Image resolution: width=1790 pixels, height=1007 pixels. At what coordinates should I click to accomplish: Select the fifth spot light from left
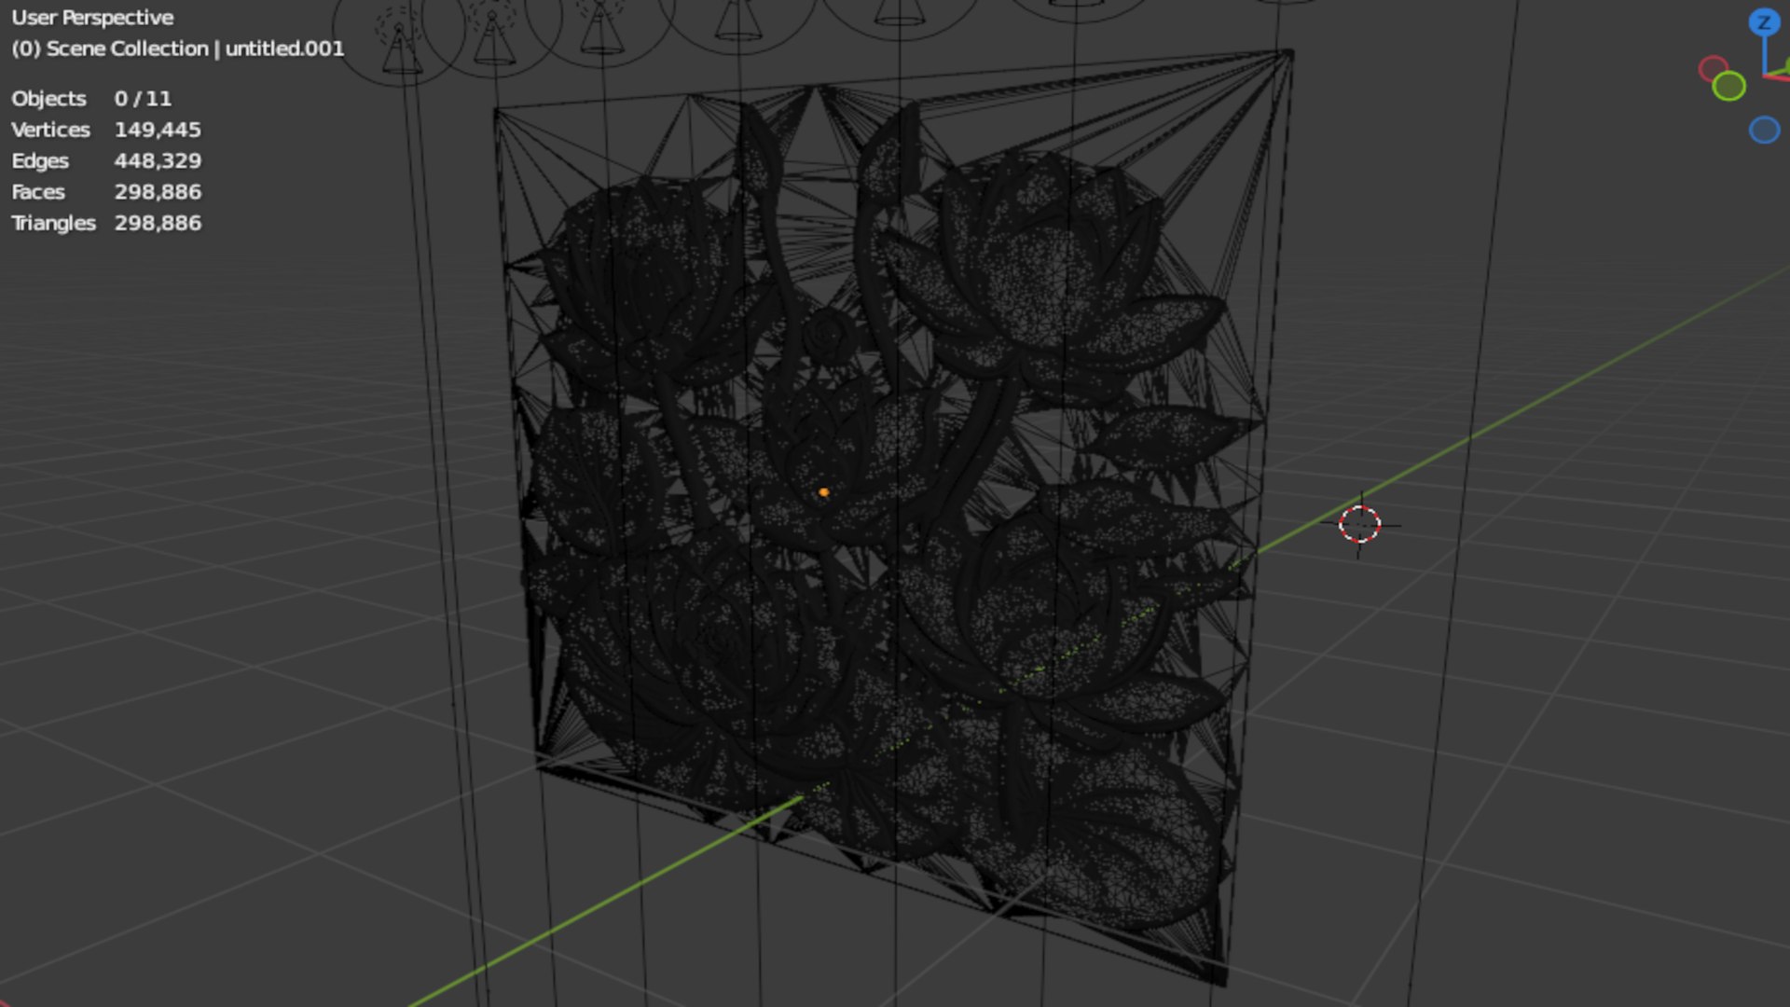(x=899, y=11)
